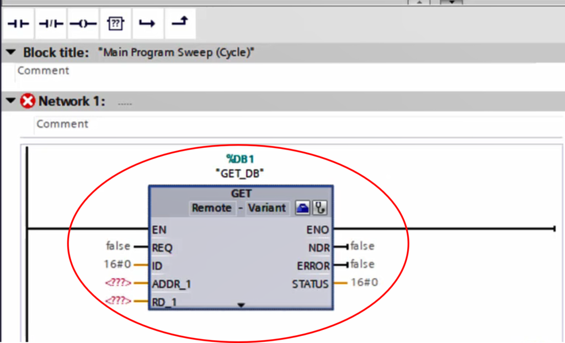Insert a normally open contact
Image resolution: width=565 pixels, height=343 pixels.
tap(18, 23)
